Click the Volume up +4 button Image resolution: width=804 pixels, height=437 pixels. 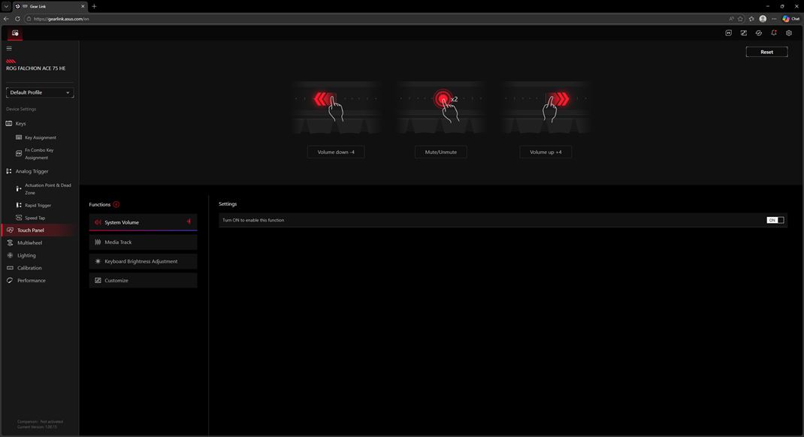(546, 152)
